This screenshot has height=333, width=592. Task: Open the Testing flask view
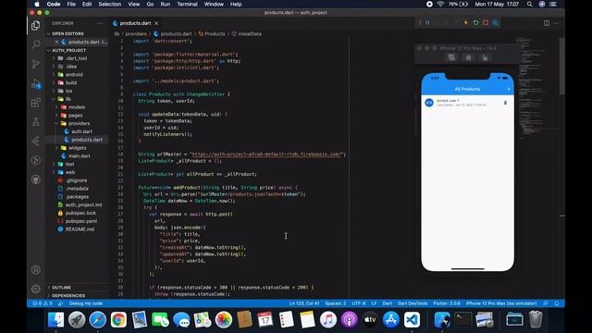[36, 122]
